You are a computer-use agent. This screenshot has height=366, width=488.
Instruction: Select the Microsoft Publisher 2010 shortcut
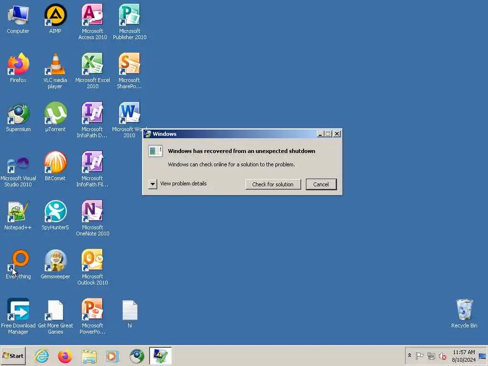[130, 22]
